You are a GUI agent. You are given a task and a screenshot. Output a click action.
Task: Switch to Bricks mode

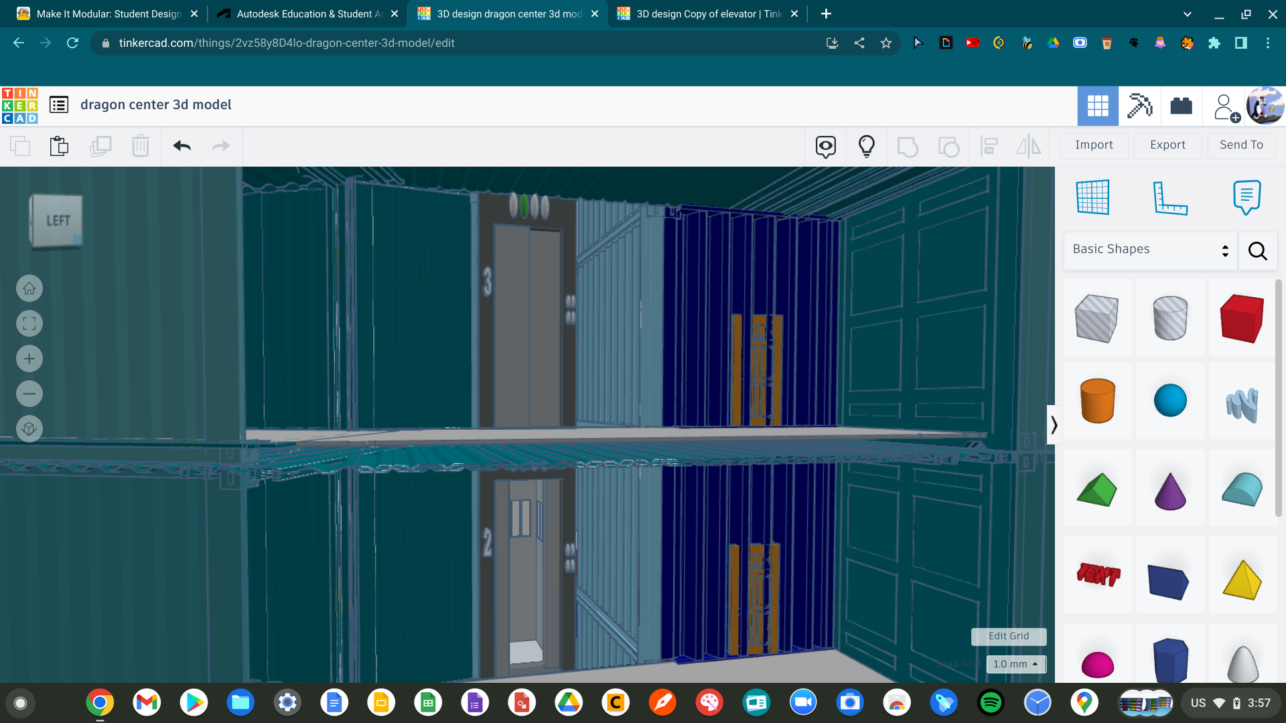(1181, 106)
